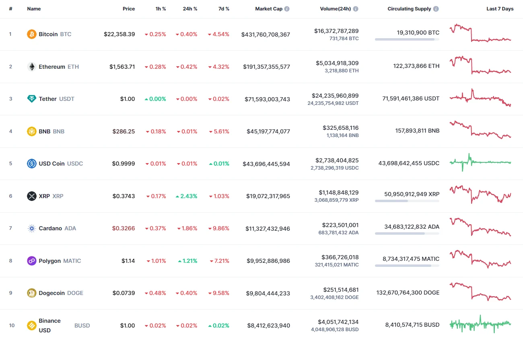This screenshot has width=523, height=340.
Task: Click the Cardano logo icon
Action: 31,228
